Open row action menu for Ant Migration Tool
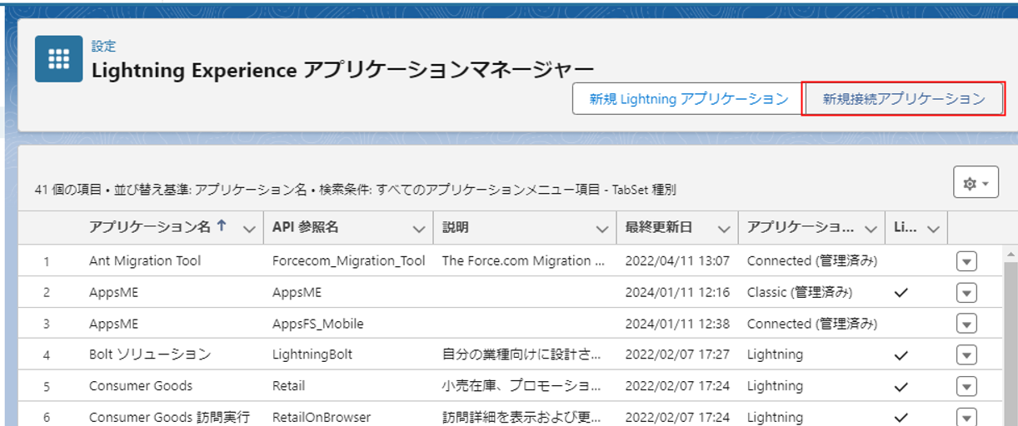The width and height of the screenshot is (1018, 426). tap(966, 261)
